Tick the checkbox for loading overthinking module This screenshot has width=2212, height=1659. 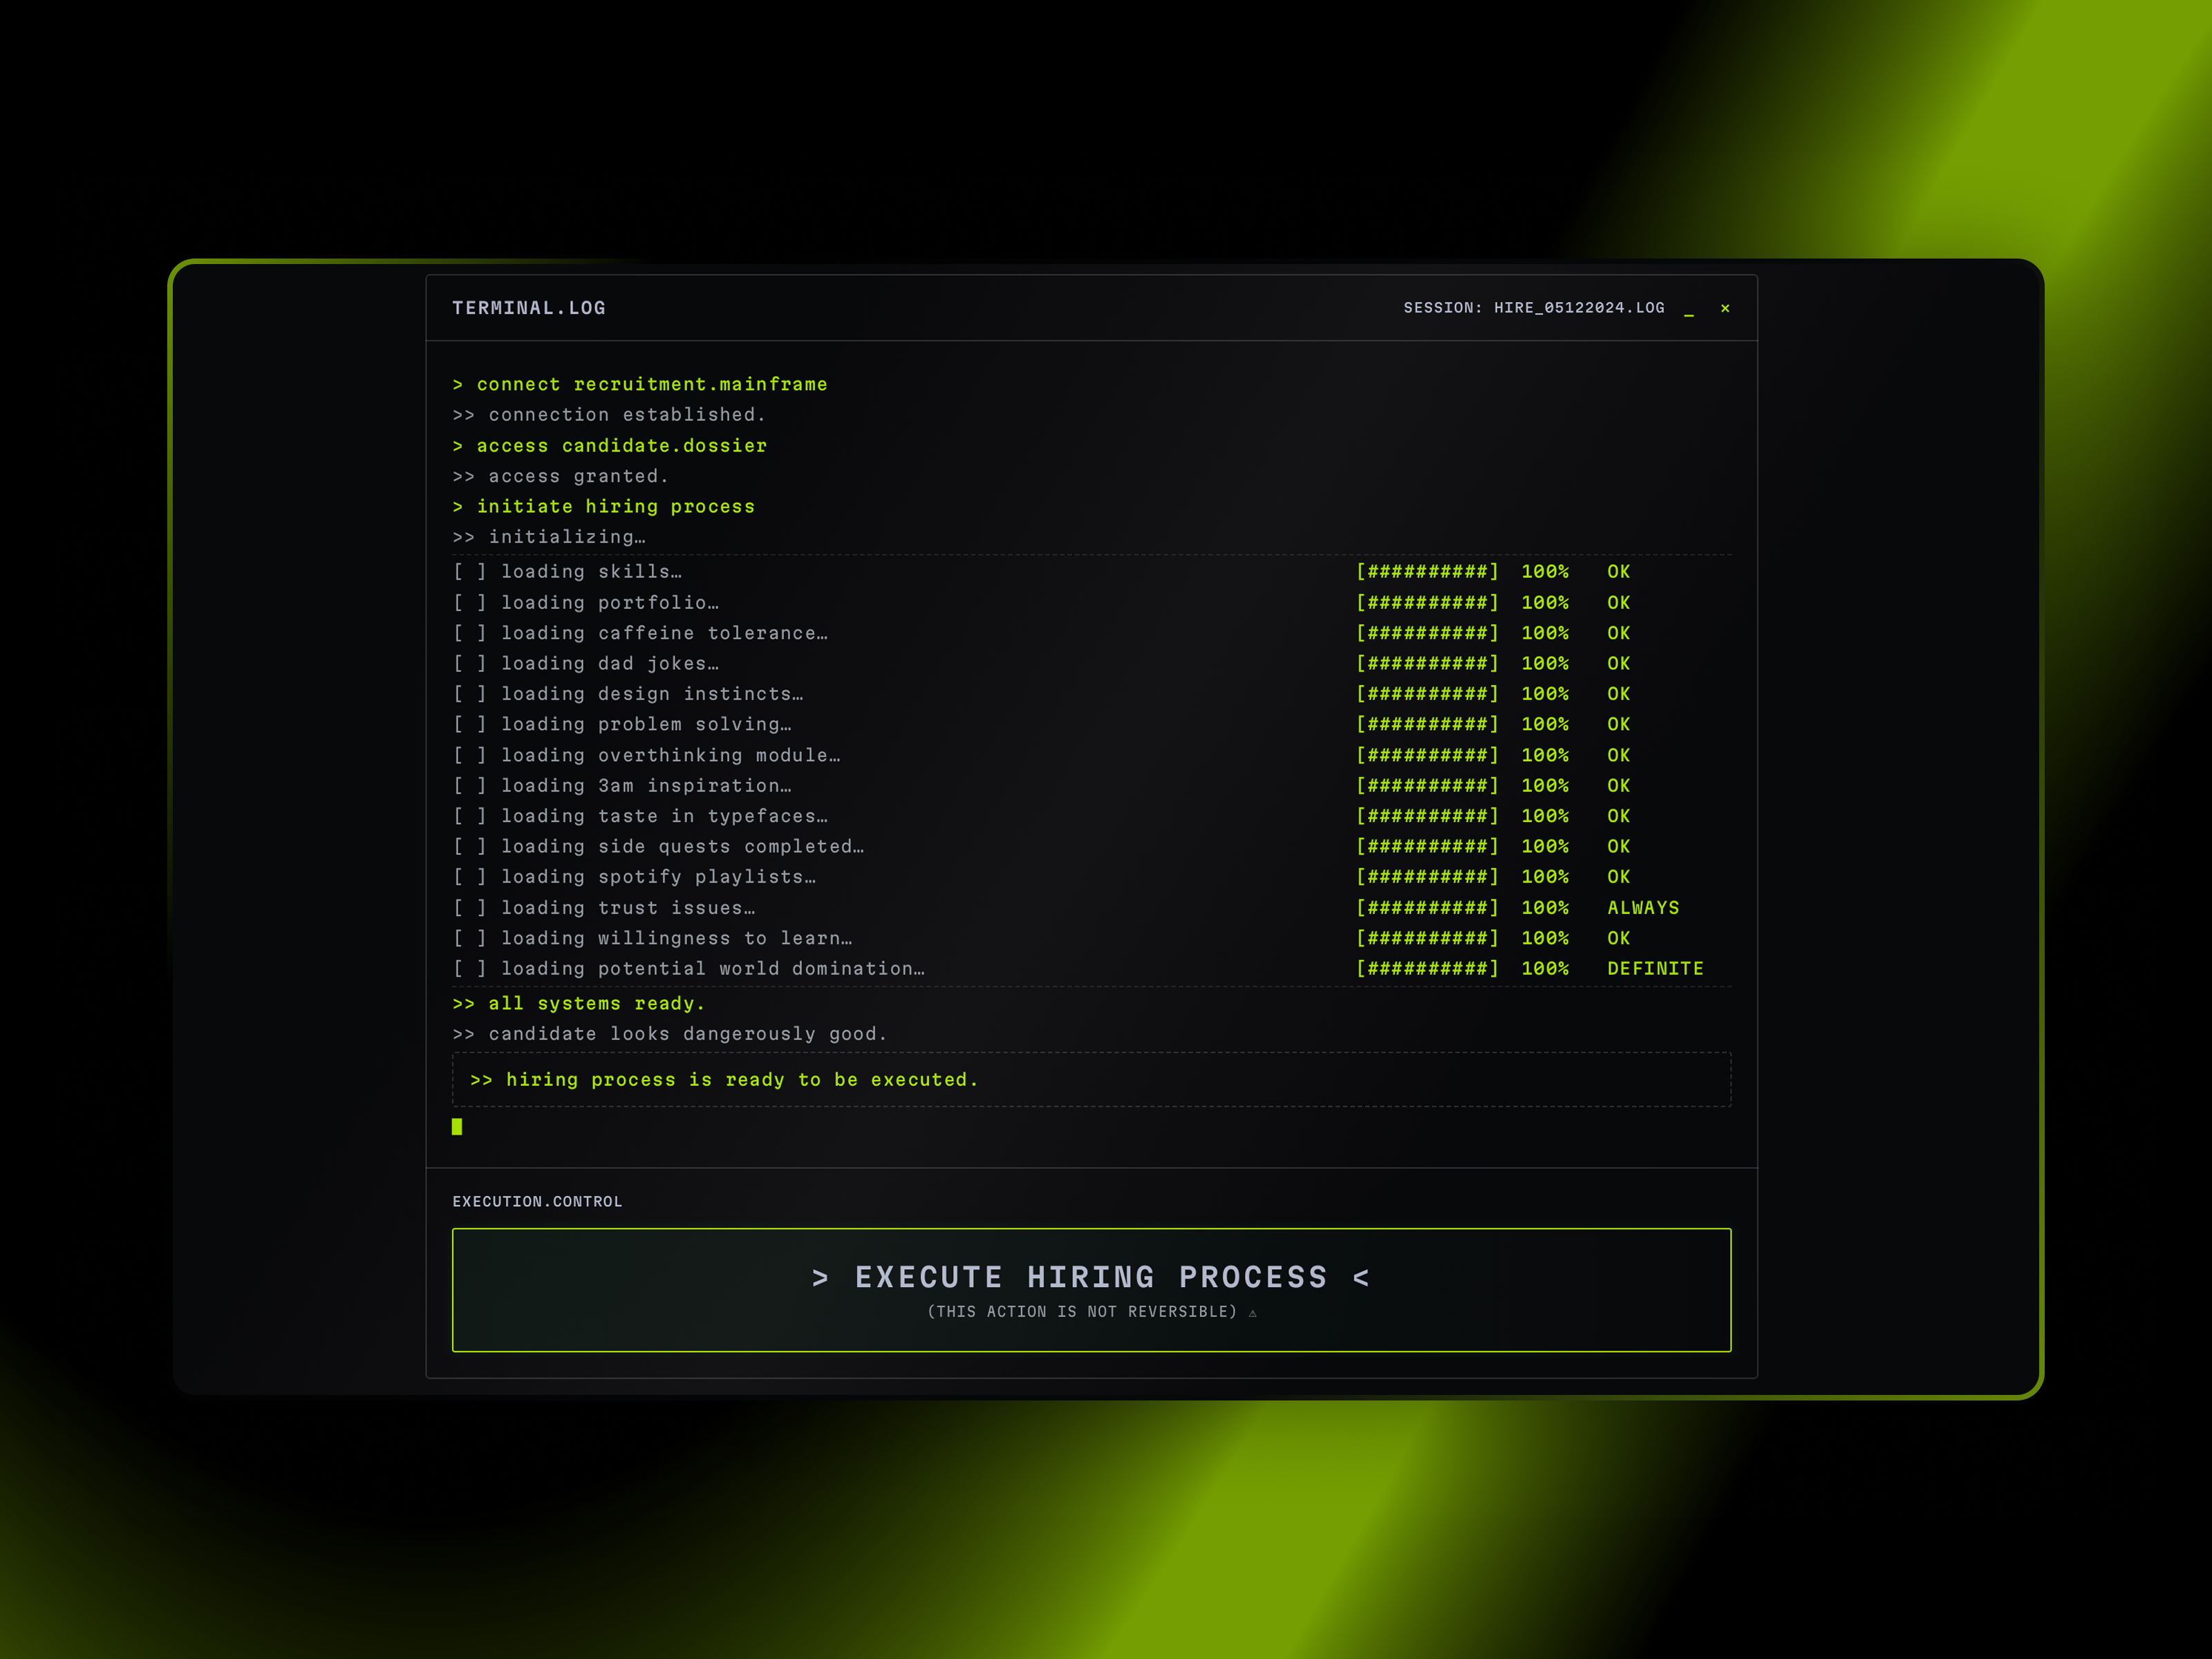point(470,755)
